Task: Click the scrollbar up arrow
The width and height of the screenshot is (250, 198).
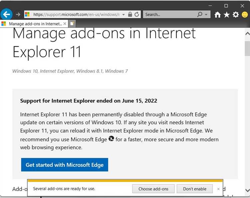Action: pyautogui.click(x=247, y=34)
